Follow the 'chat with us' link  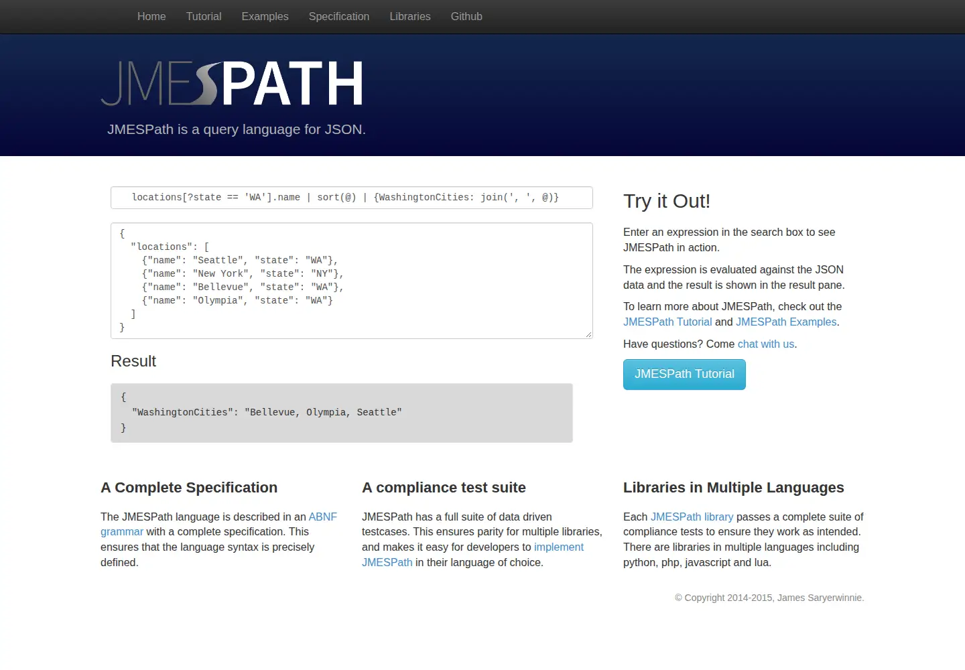click(x=766, y=344)
